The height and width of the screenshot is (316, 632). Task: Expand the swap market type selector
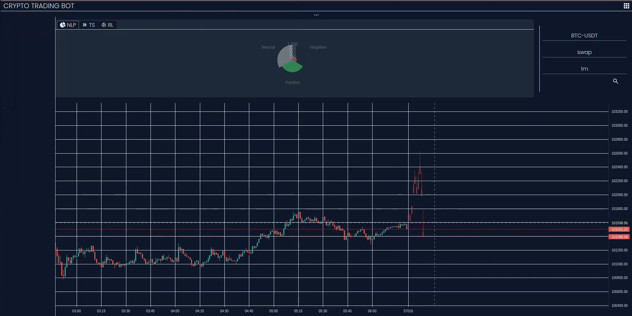point(584,52)
